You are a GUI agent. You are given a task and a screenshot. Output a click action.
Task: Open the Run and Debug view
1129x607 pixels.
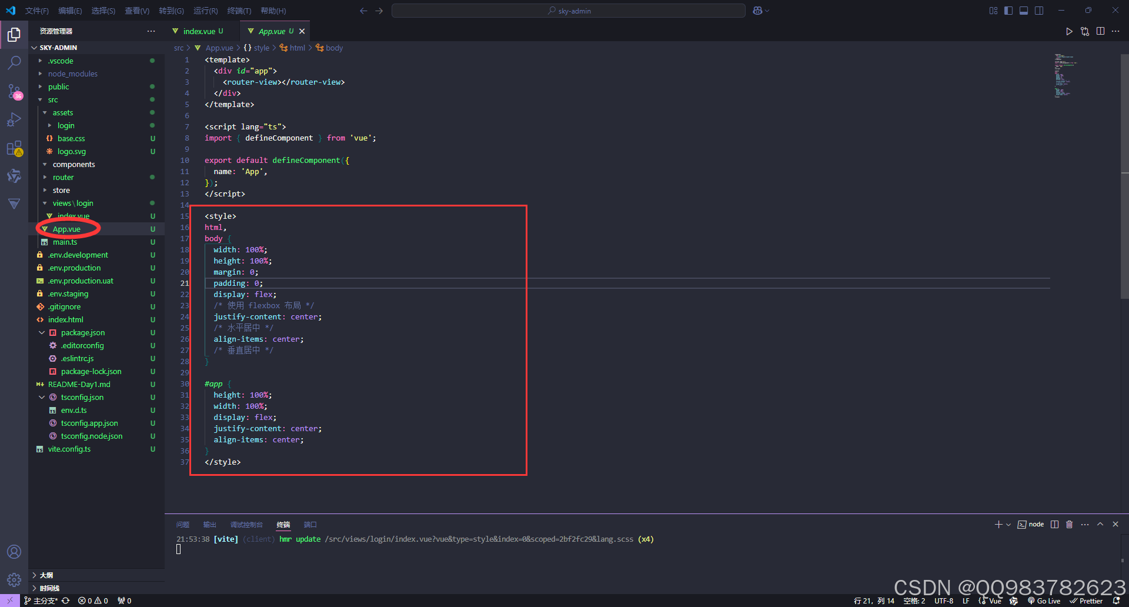[14, 119]
